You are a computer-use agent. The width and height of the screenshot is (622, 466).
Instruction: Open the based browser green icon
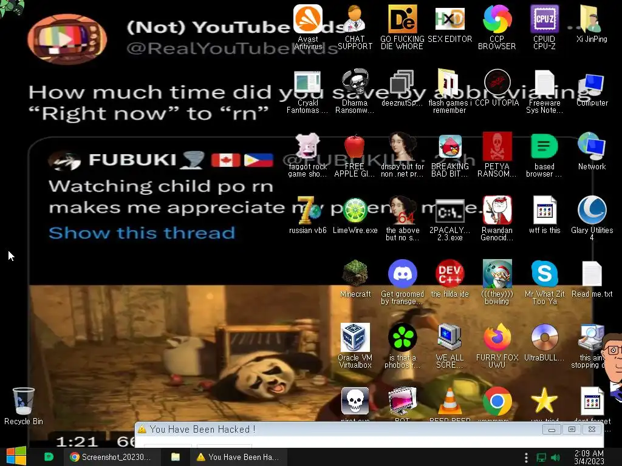tap(544, 155)
